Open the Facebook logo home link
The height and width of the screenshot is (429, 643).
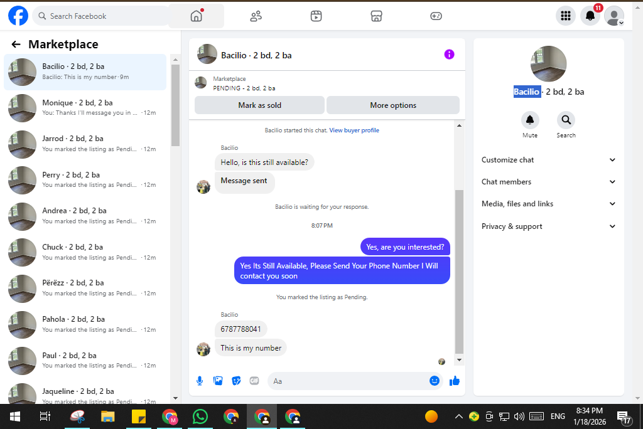pyautogui.click(x=18, y=16)
